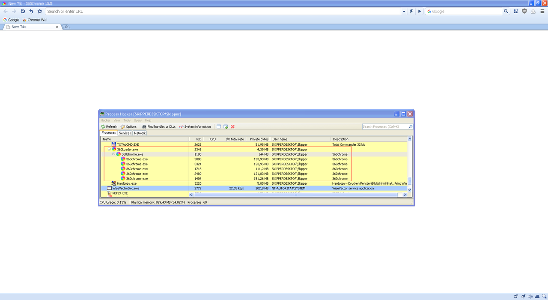Sort by I/O total rate column
This screenshot has width=548, height=300.
[231, 139]
